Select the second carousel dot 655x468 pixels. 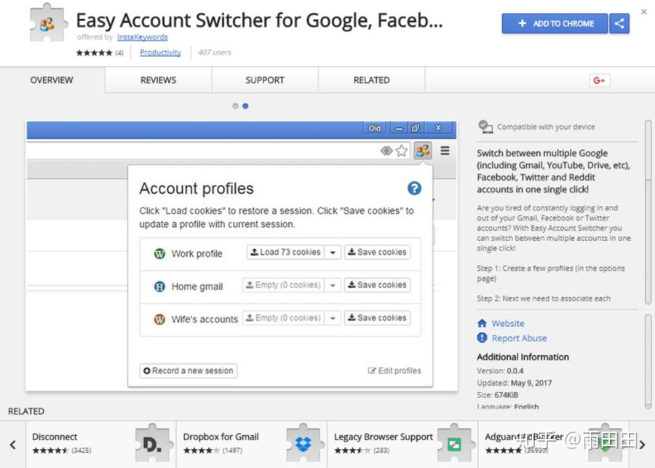[x=245, y=106]
